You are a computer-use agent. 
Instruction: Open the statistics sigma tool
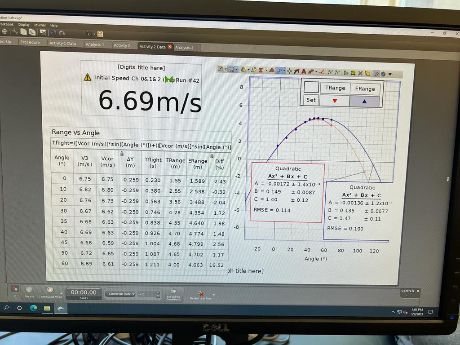pyautogui.click(x=261, y=70)
